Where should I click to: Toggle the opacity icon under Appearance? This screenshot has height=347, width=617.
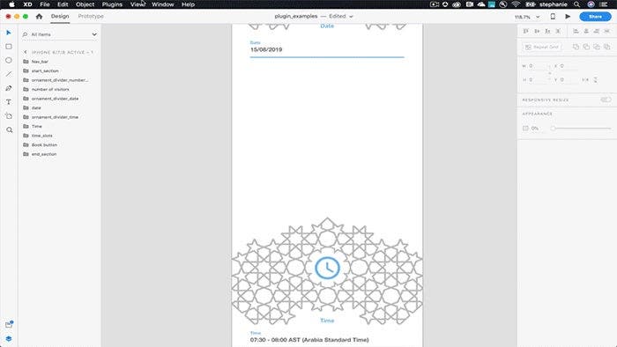(x=525, y=128)
